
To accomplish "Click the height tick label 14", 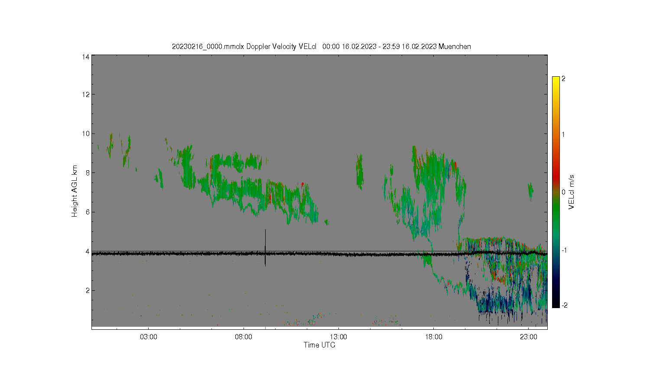I will coord(86,57).
